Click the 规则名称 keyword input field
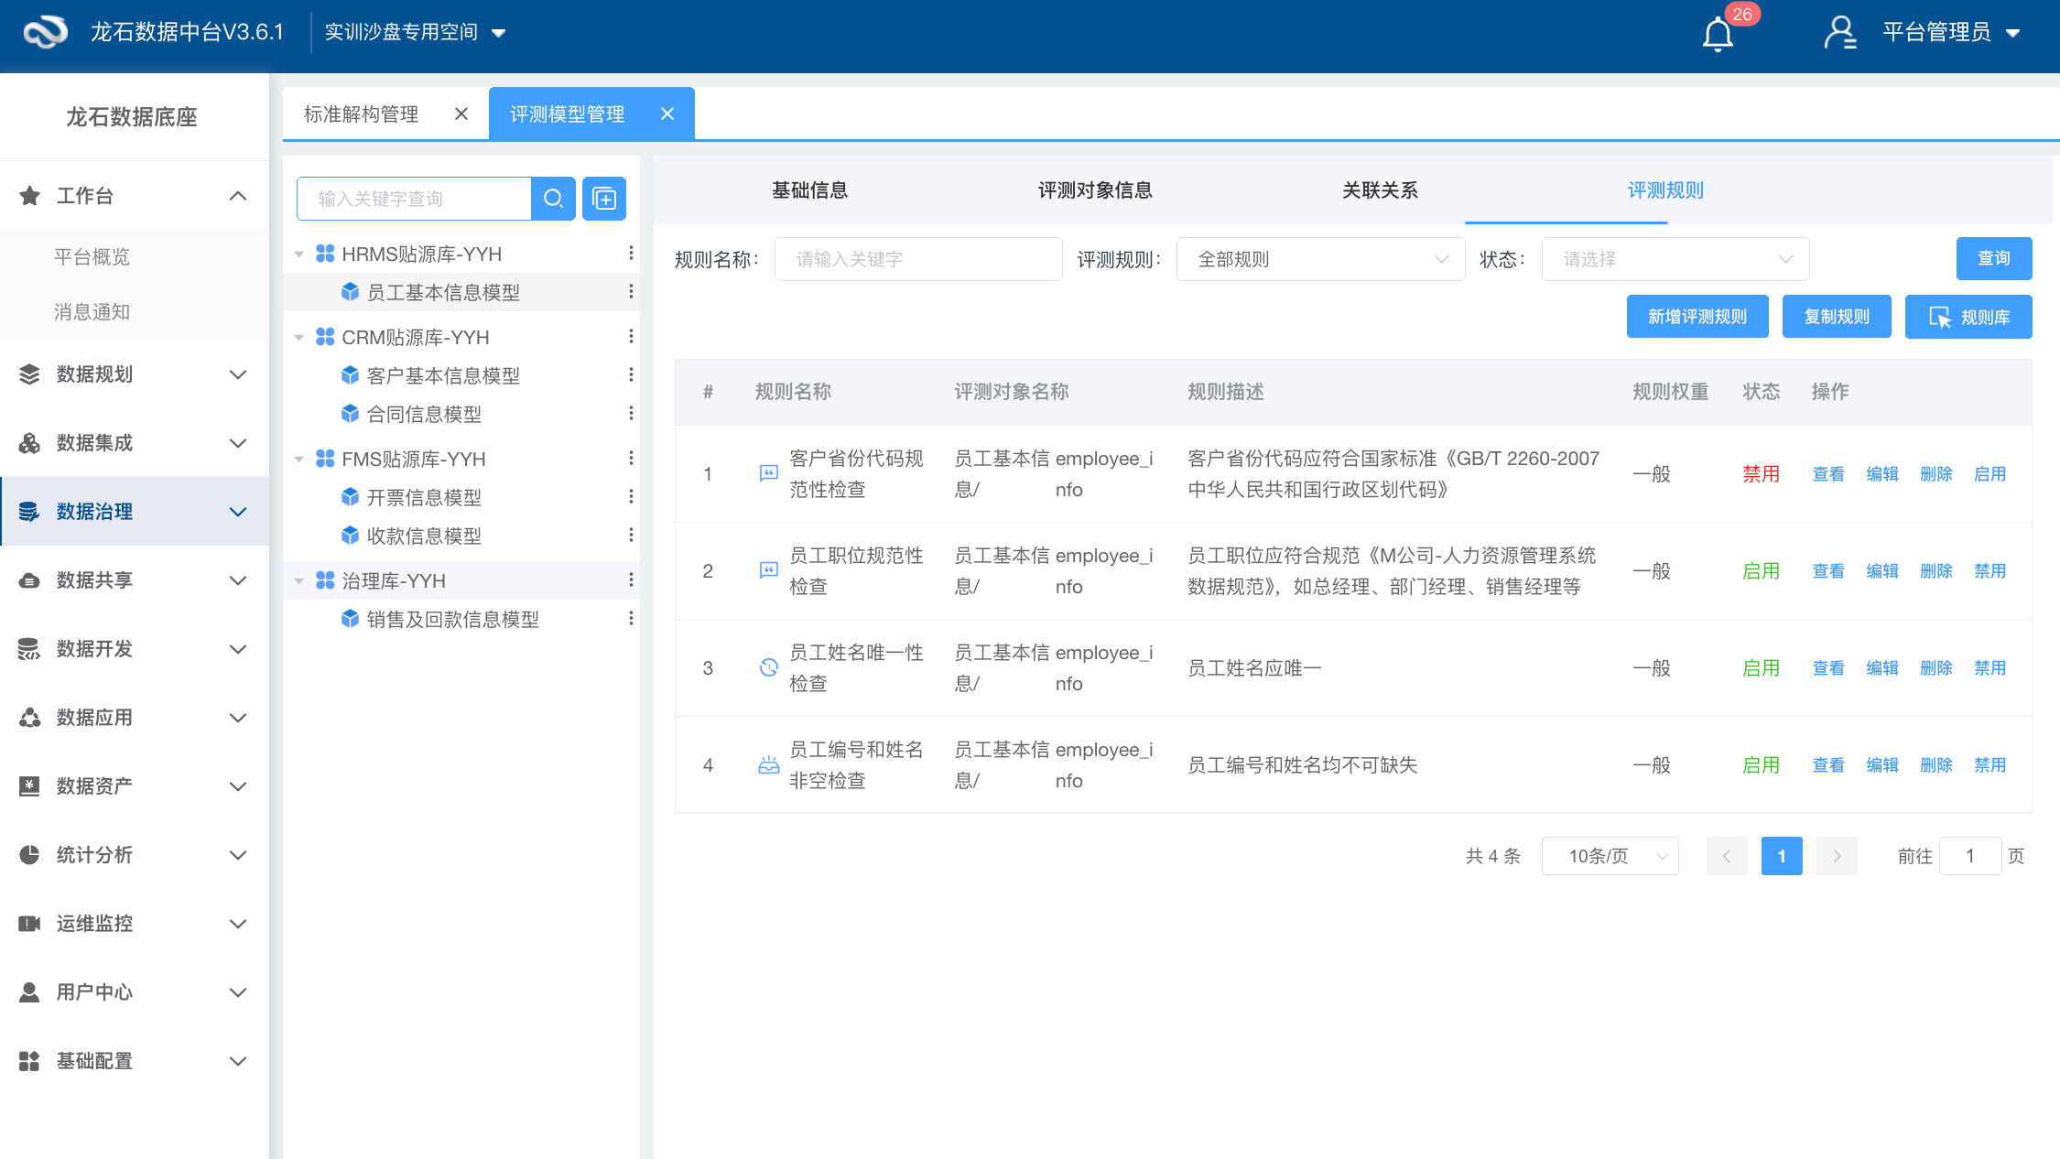 [917, 258]
